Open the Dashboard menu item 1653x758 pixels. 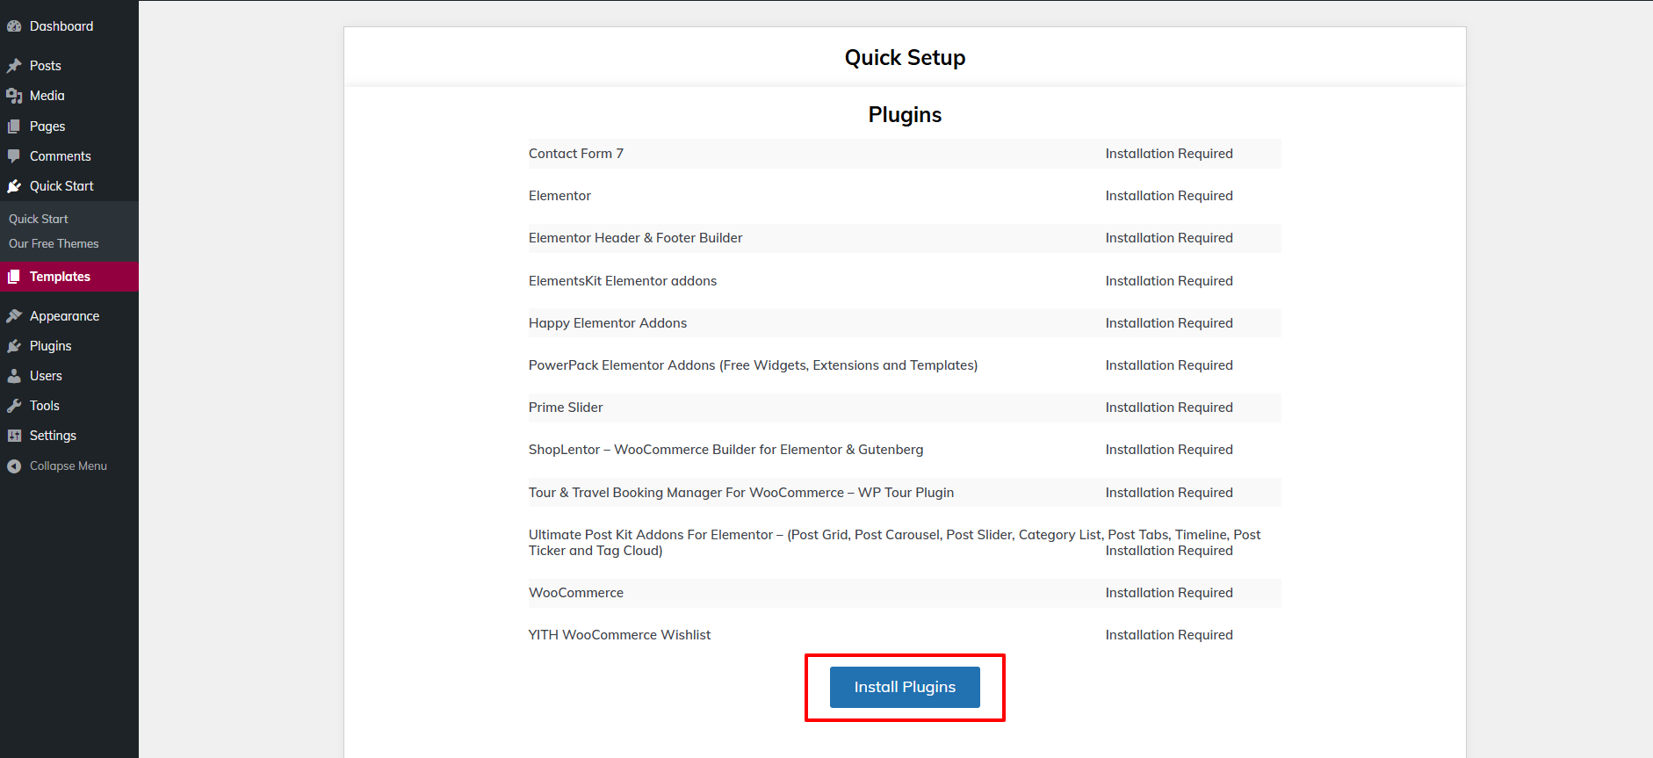pos(69,26)
